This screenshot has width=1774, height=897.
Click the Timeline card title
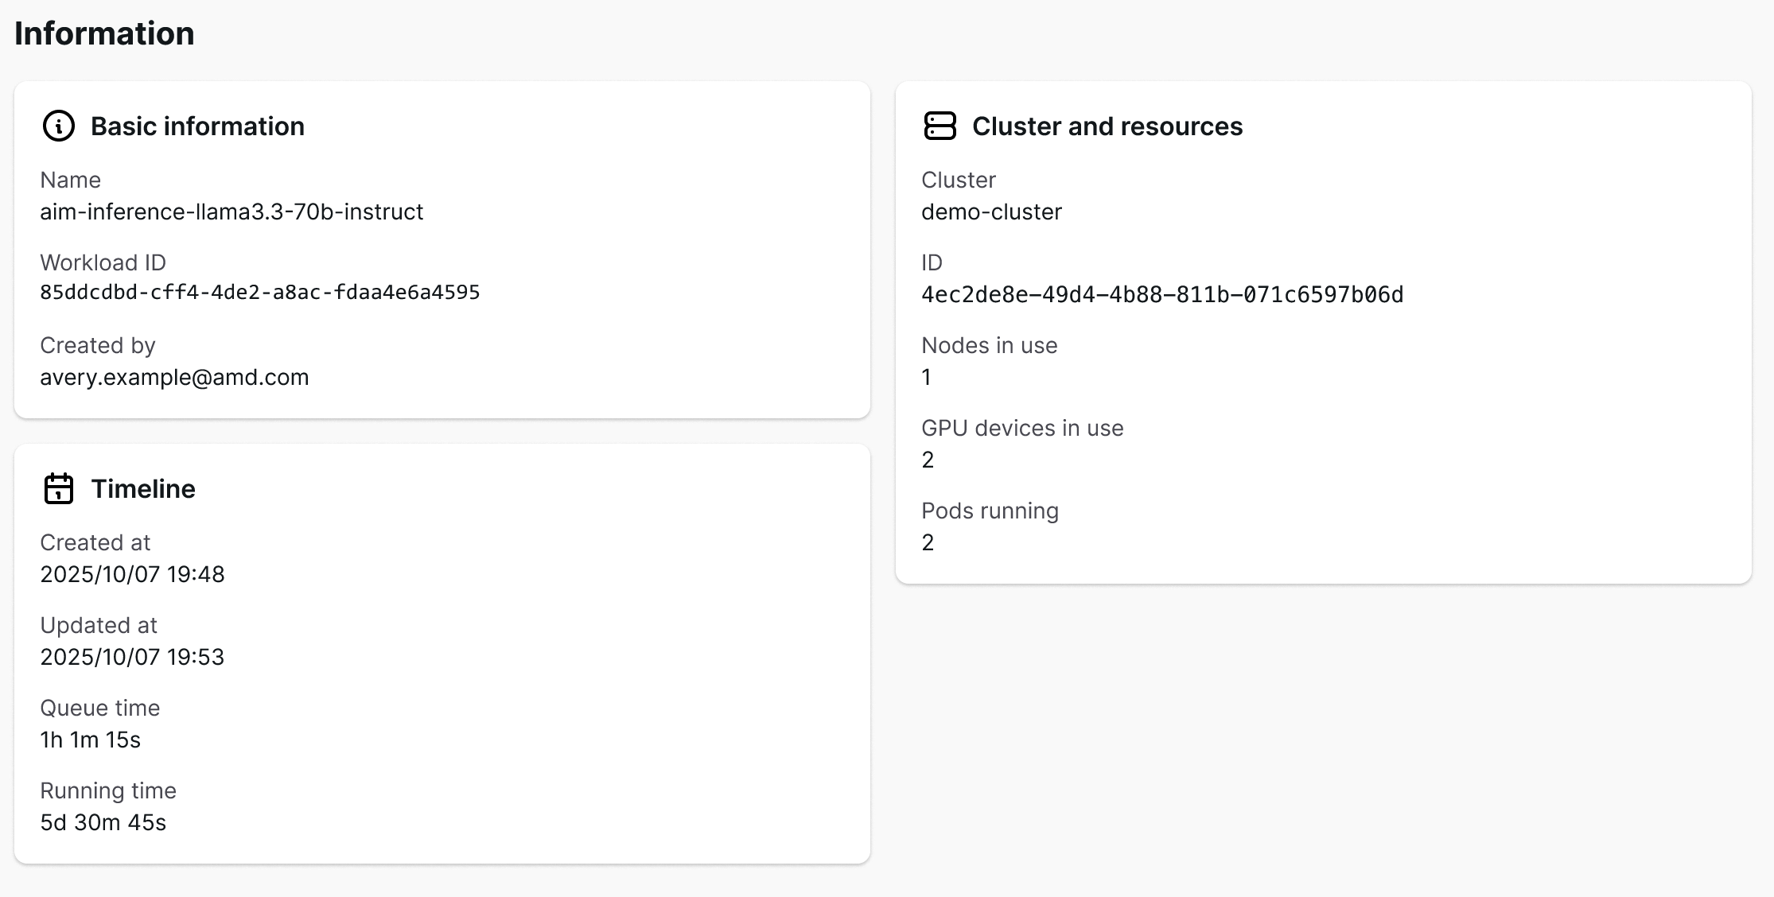click(x=143, y=489)
